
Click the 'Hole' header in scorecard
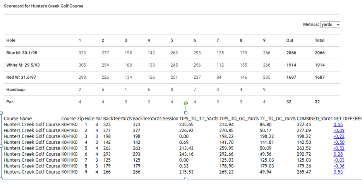pos(10,40)
